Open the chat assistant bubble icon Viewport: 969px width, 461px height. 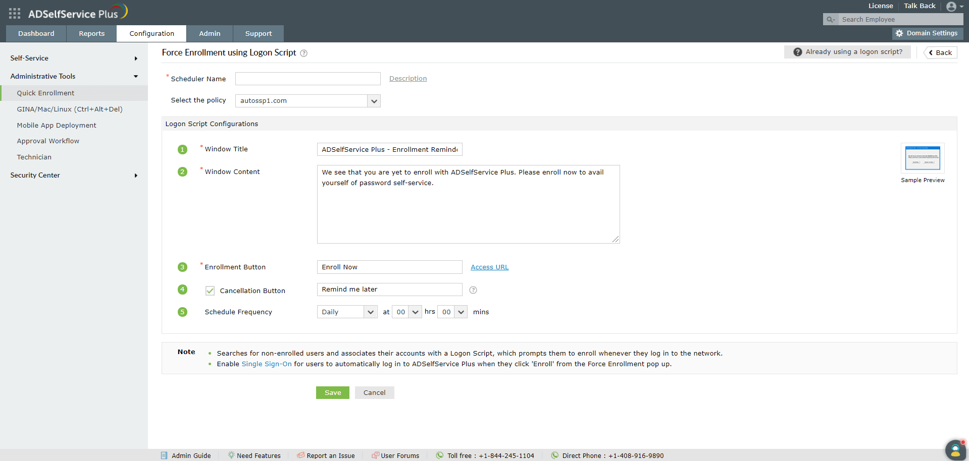955,450
